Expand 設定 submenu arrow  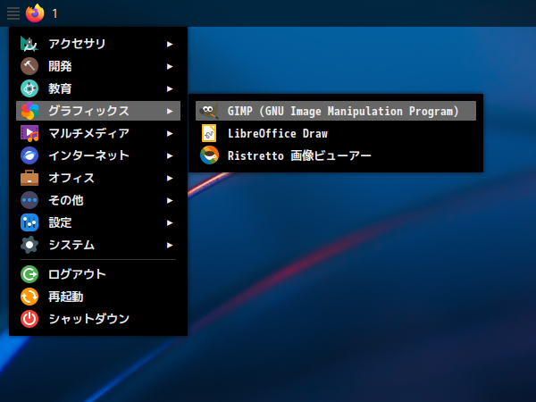tap(170, 222)
